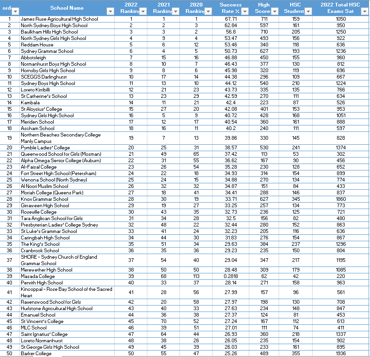Screen dimensions: 370x357
Task: Click Al Noori Muslim School cell
Action: click(x=67, y=186)
